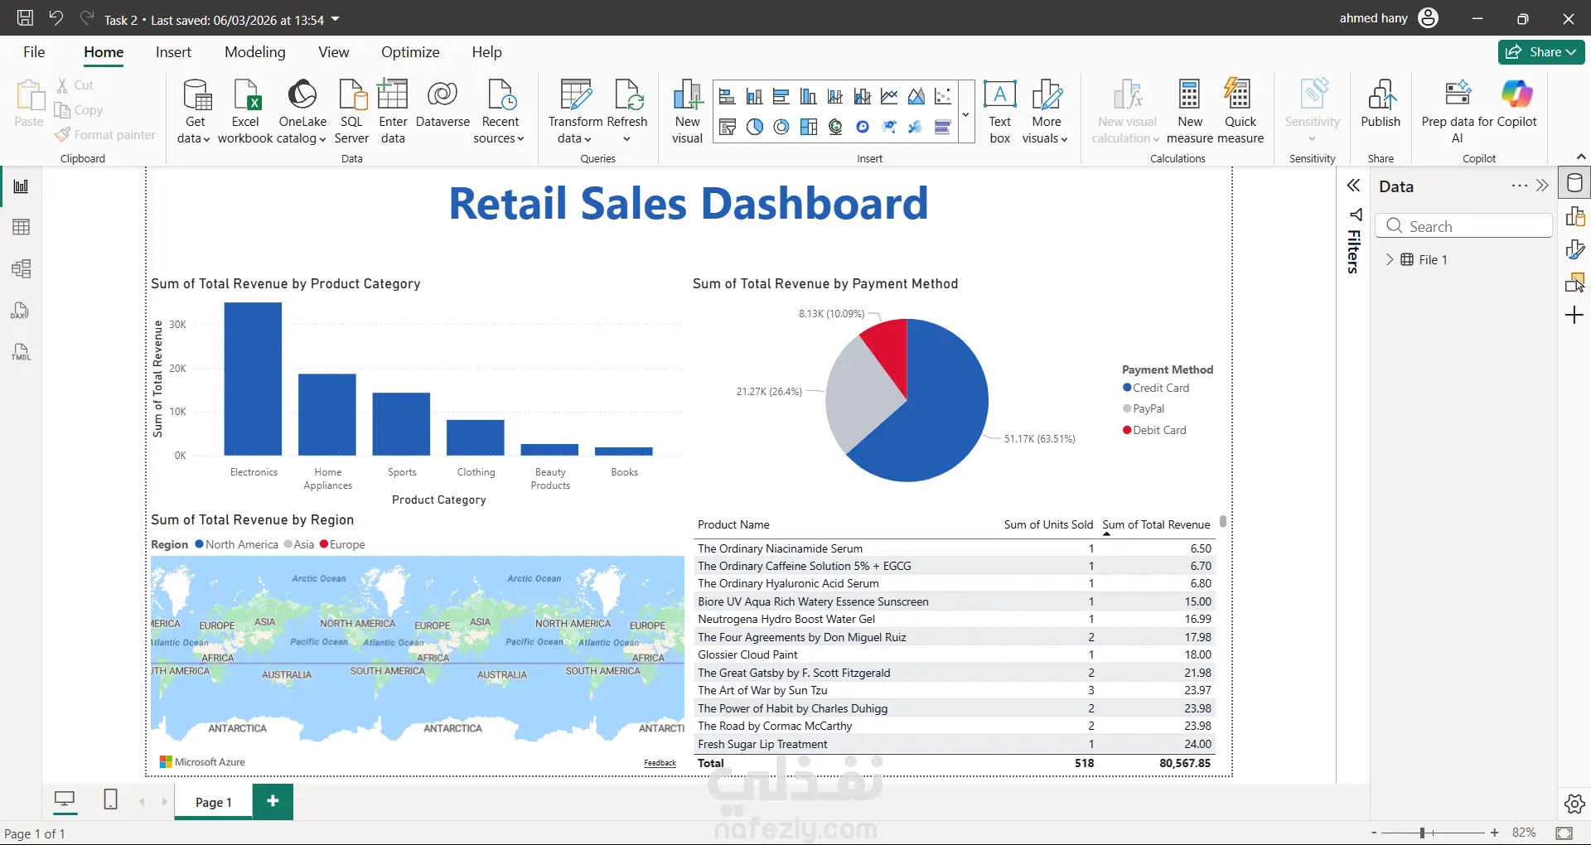This screenshot has height=845, width=1591.
Task: Insert a clustered bar chart visual
Action: tap(781, 97)
